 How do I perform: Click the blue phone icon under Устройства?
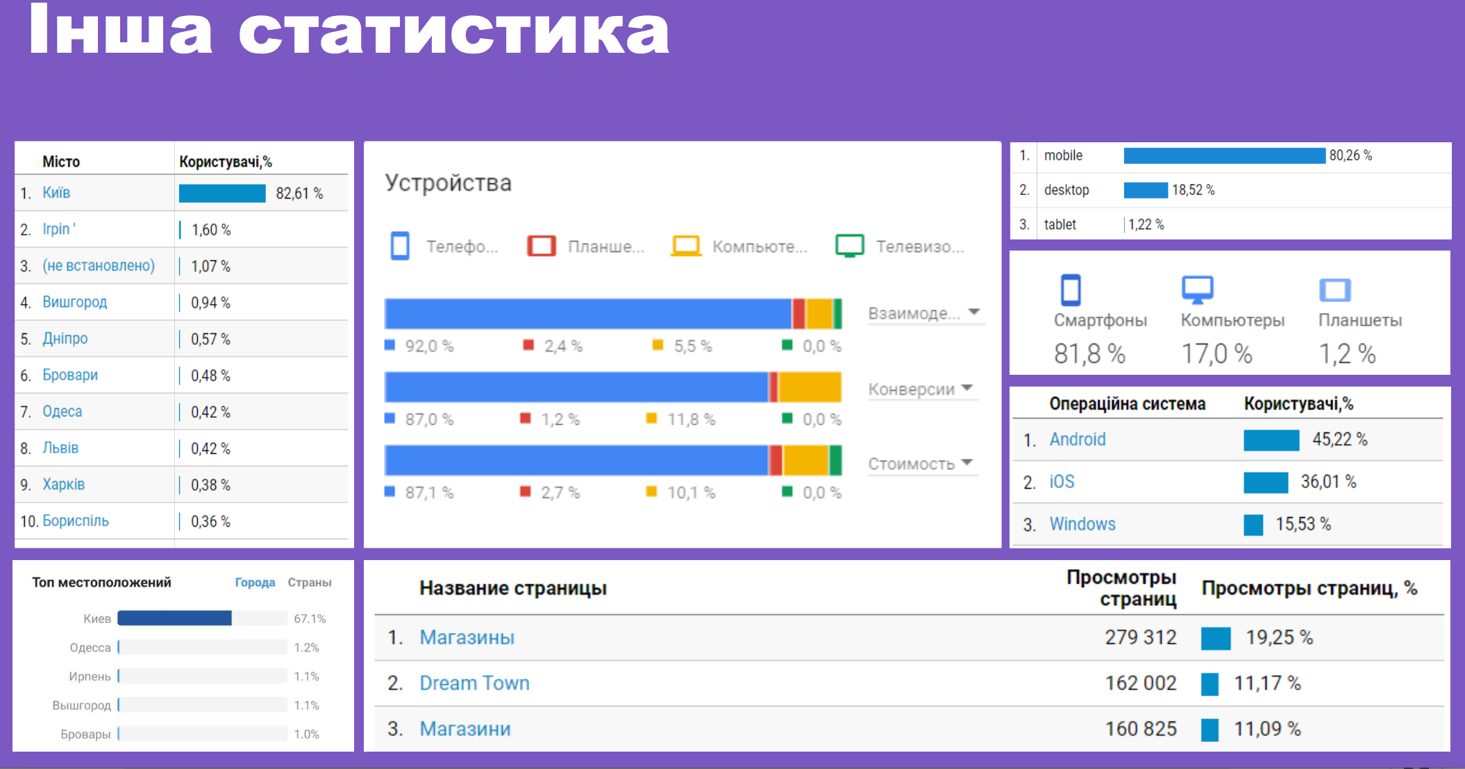[x=400, y=246]
